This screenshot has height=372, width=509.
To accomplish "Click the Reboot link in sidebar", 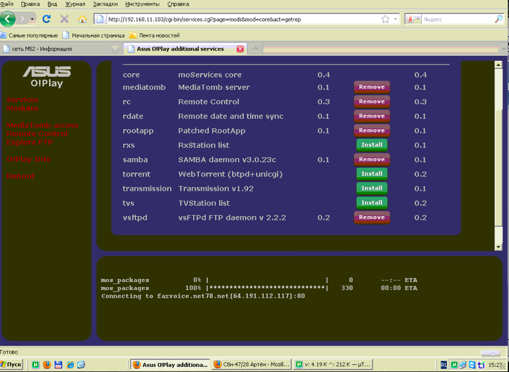I will click(x=20, y=176).
